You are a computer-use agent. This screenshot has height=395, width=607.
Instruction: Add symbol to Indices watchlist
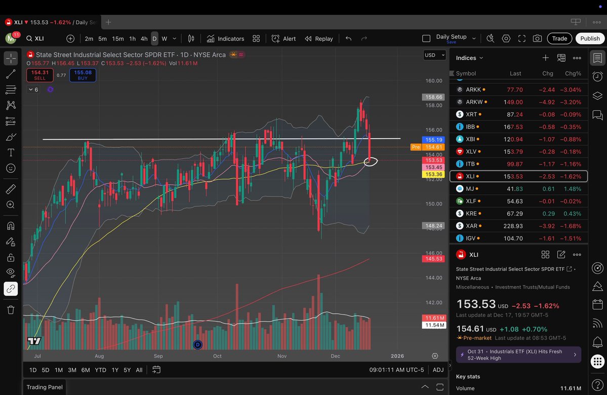pyautogui.click(x=545, y=58)
